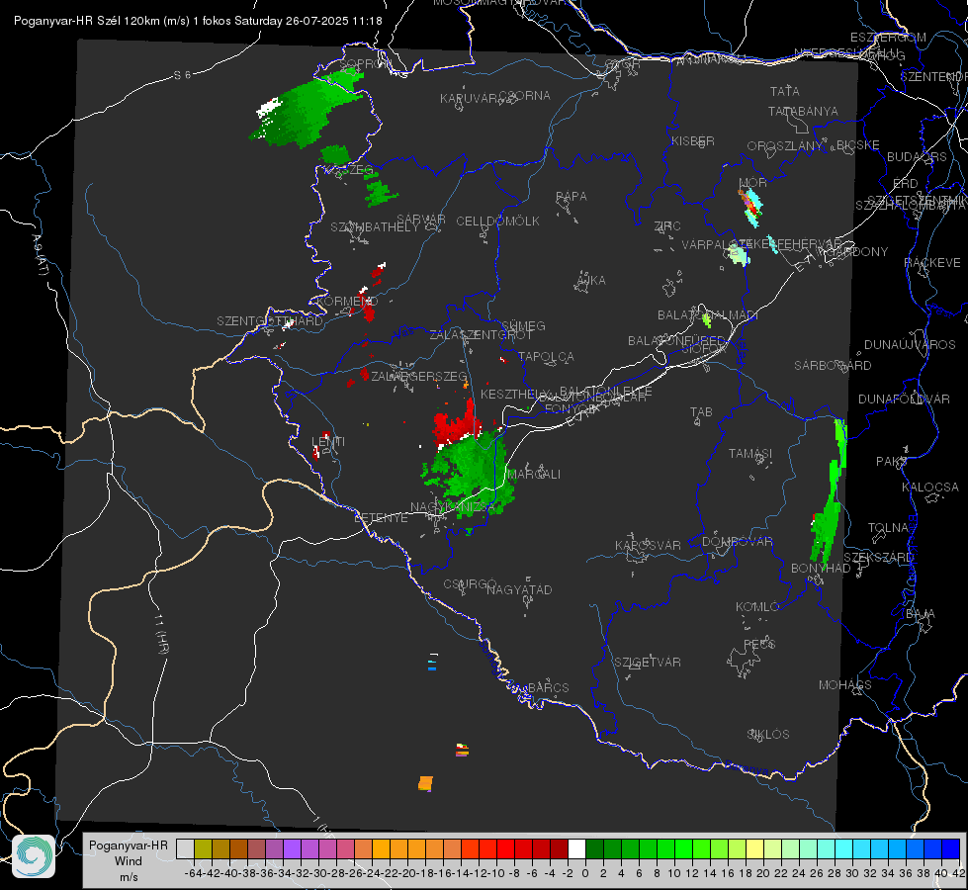Click the DUNAÚJVÁROS city label
The height and width of the screenshot is (890, 968).
[x=910, y=345]
